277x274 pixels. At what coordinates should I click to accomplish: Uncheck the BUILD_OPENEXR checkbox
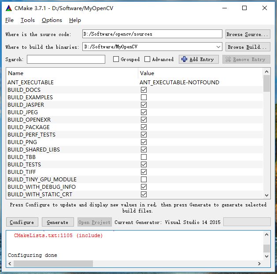144,120
